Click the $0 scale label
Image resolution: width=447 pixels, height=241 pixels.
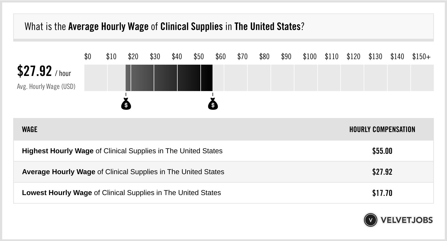click(88, 57)
